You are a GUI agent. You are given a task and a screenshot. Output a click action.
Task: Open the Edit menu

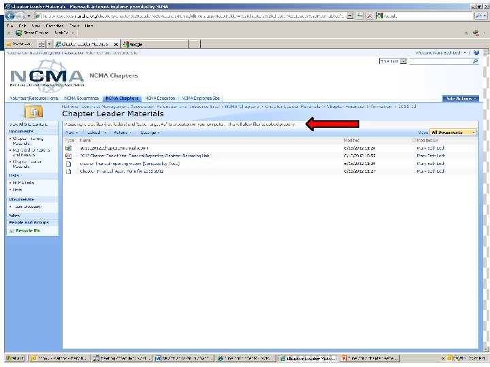coord(22,26)
